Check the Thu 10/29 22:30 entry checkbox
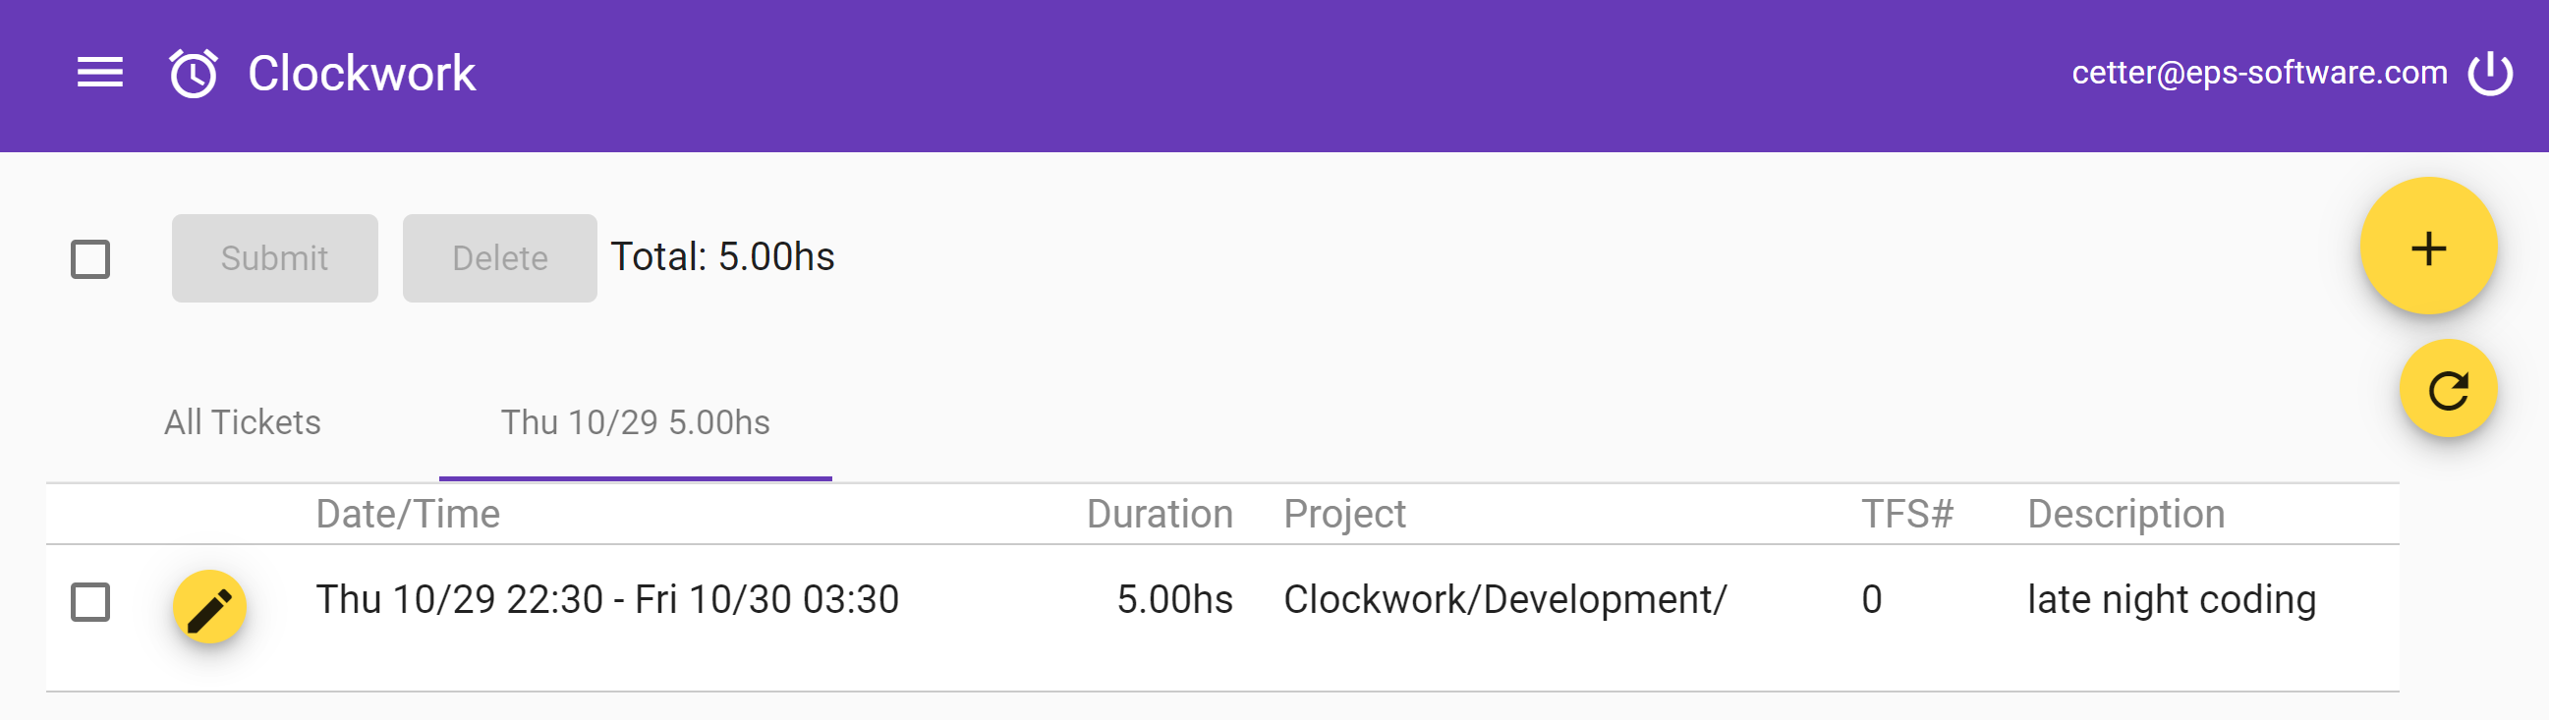 [x=90, y=601]
